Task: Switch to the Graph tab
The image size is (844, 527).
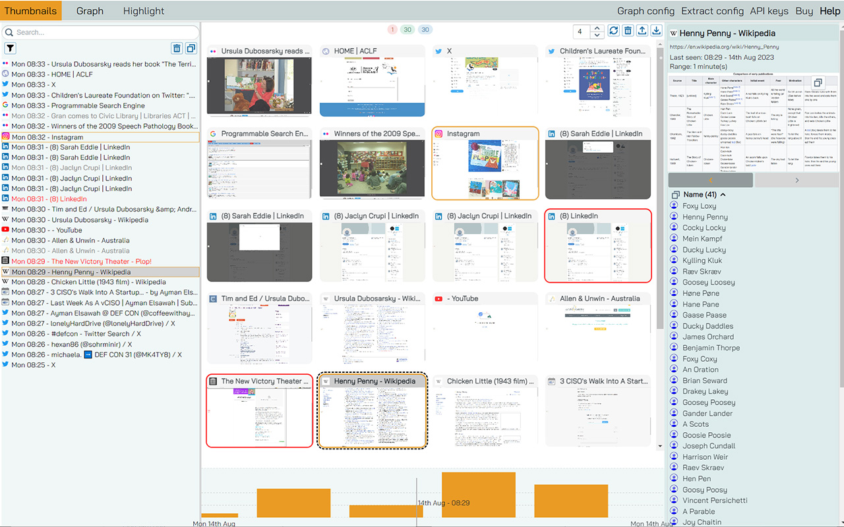Action: point(90,11)
